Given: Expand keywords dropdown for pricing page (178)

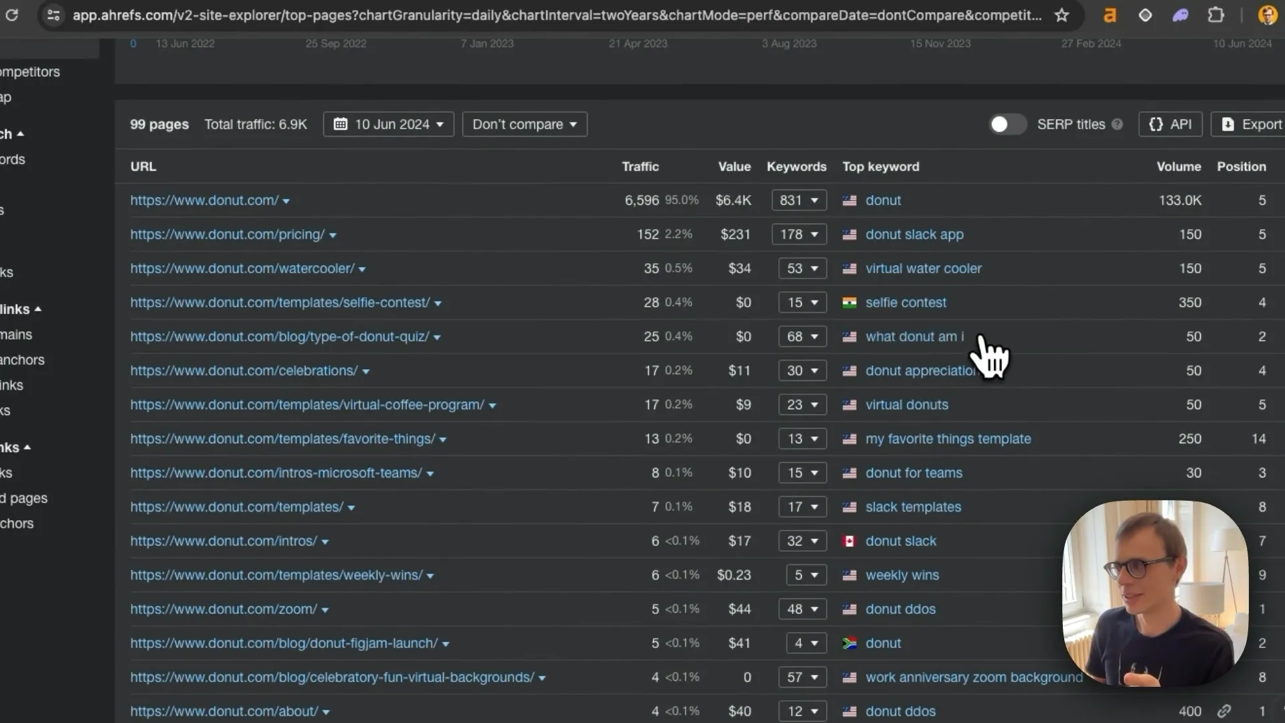Looking at the screenshot, I should (798, 234).
